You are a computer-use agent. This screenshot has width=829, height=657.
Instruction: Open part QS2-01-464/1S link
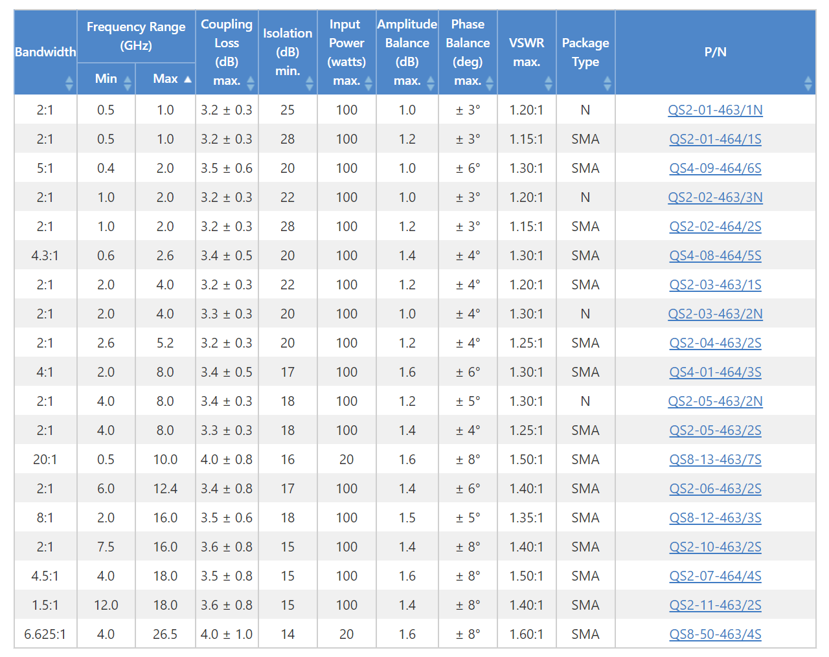[715, 139]
